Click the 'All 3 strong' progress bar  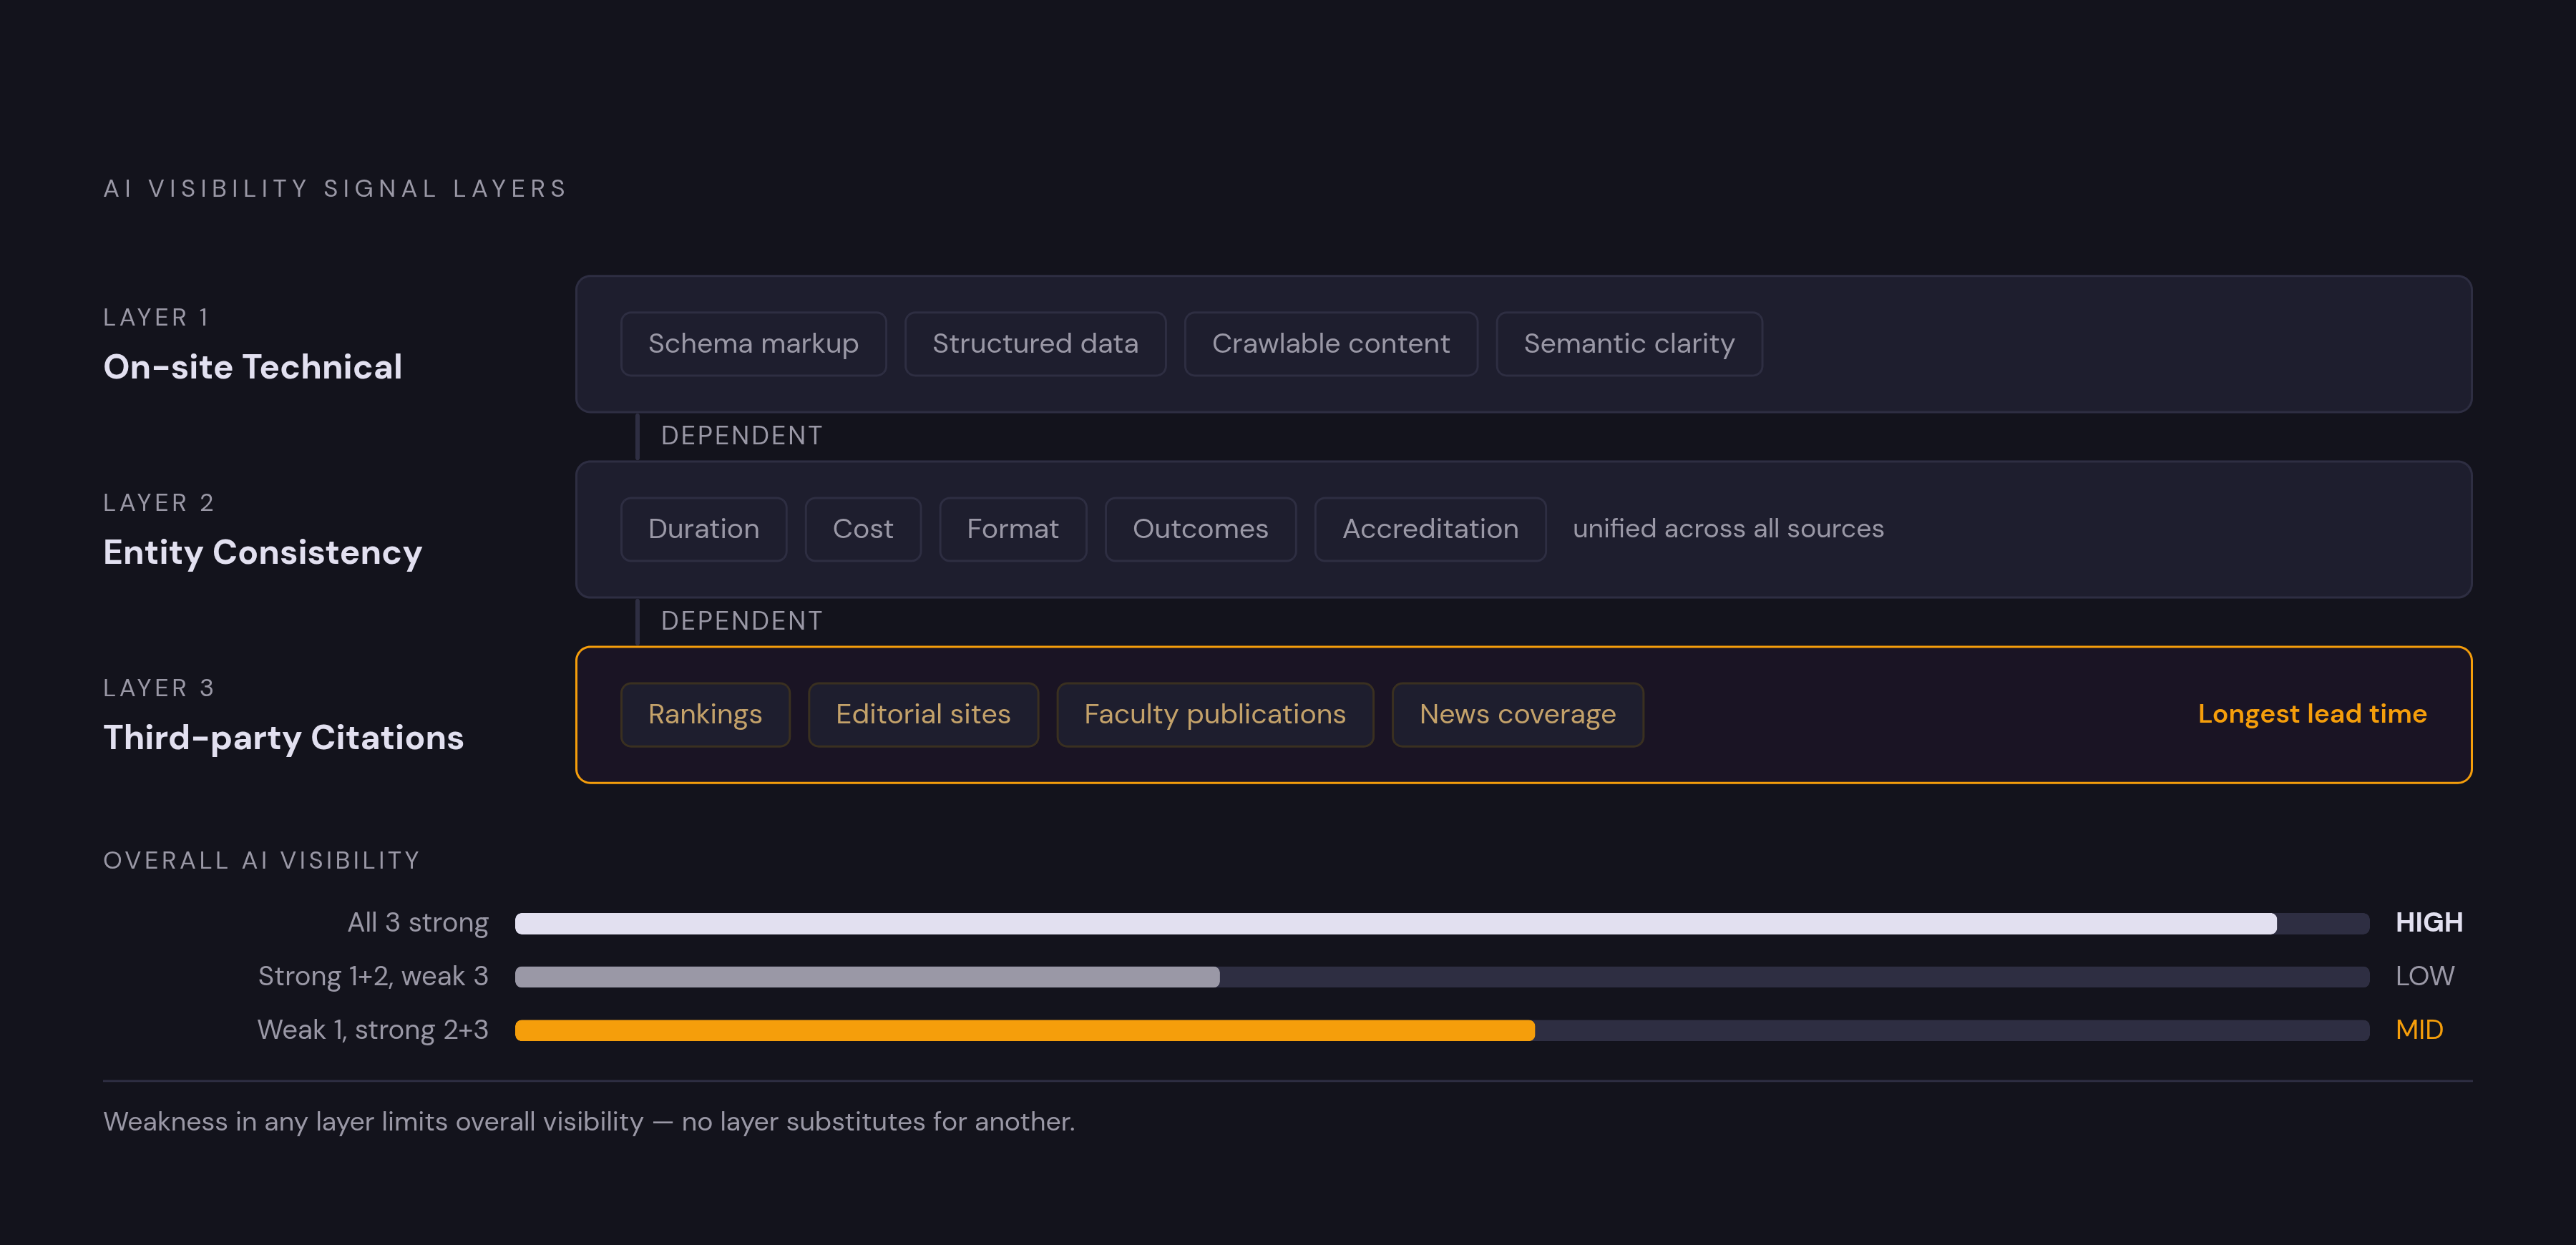1442,923
